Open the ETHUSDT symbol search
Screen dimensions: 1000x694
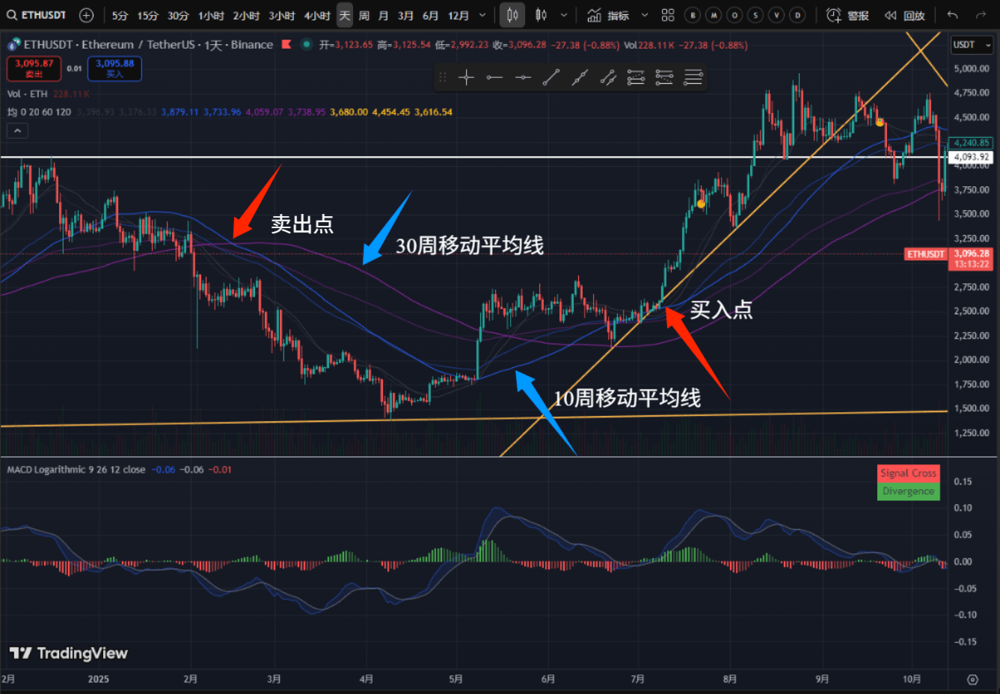tap(37, 15)
